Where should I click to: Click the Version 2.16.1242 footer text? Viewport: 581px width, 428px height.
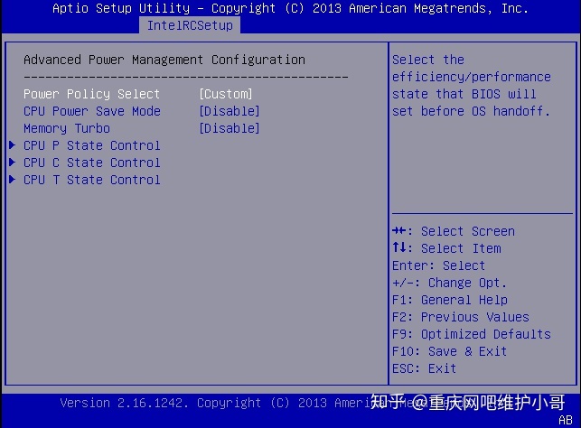point(124,403)
